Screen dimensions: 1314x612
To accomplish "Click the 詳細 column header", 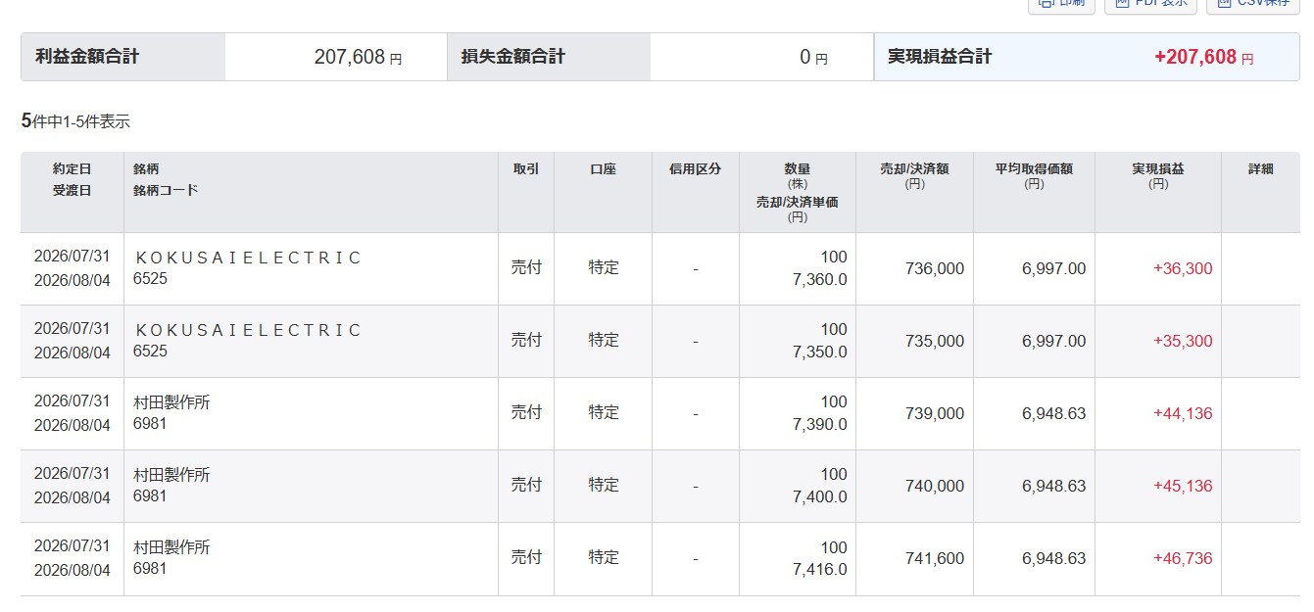I will (x=1260, y=168).
